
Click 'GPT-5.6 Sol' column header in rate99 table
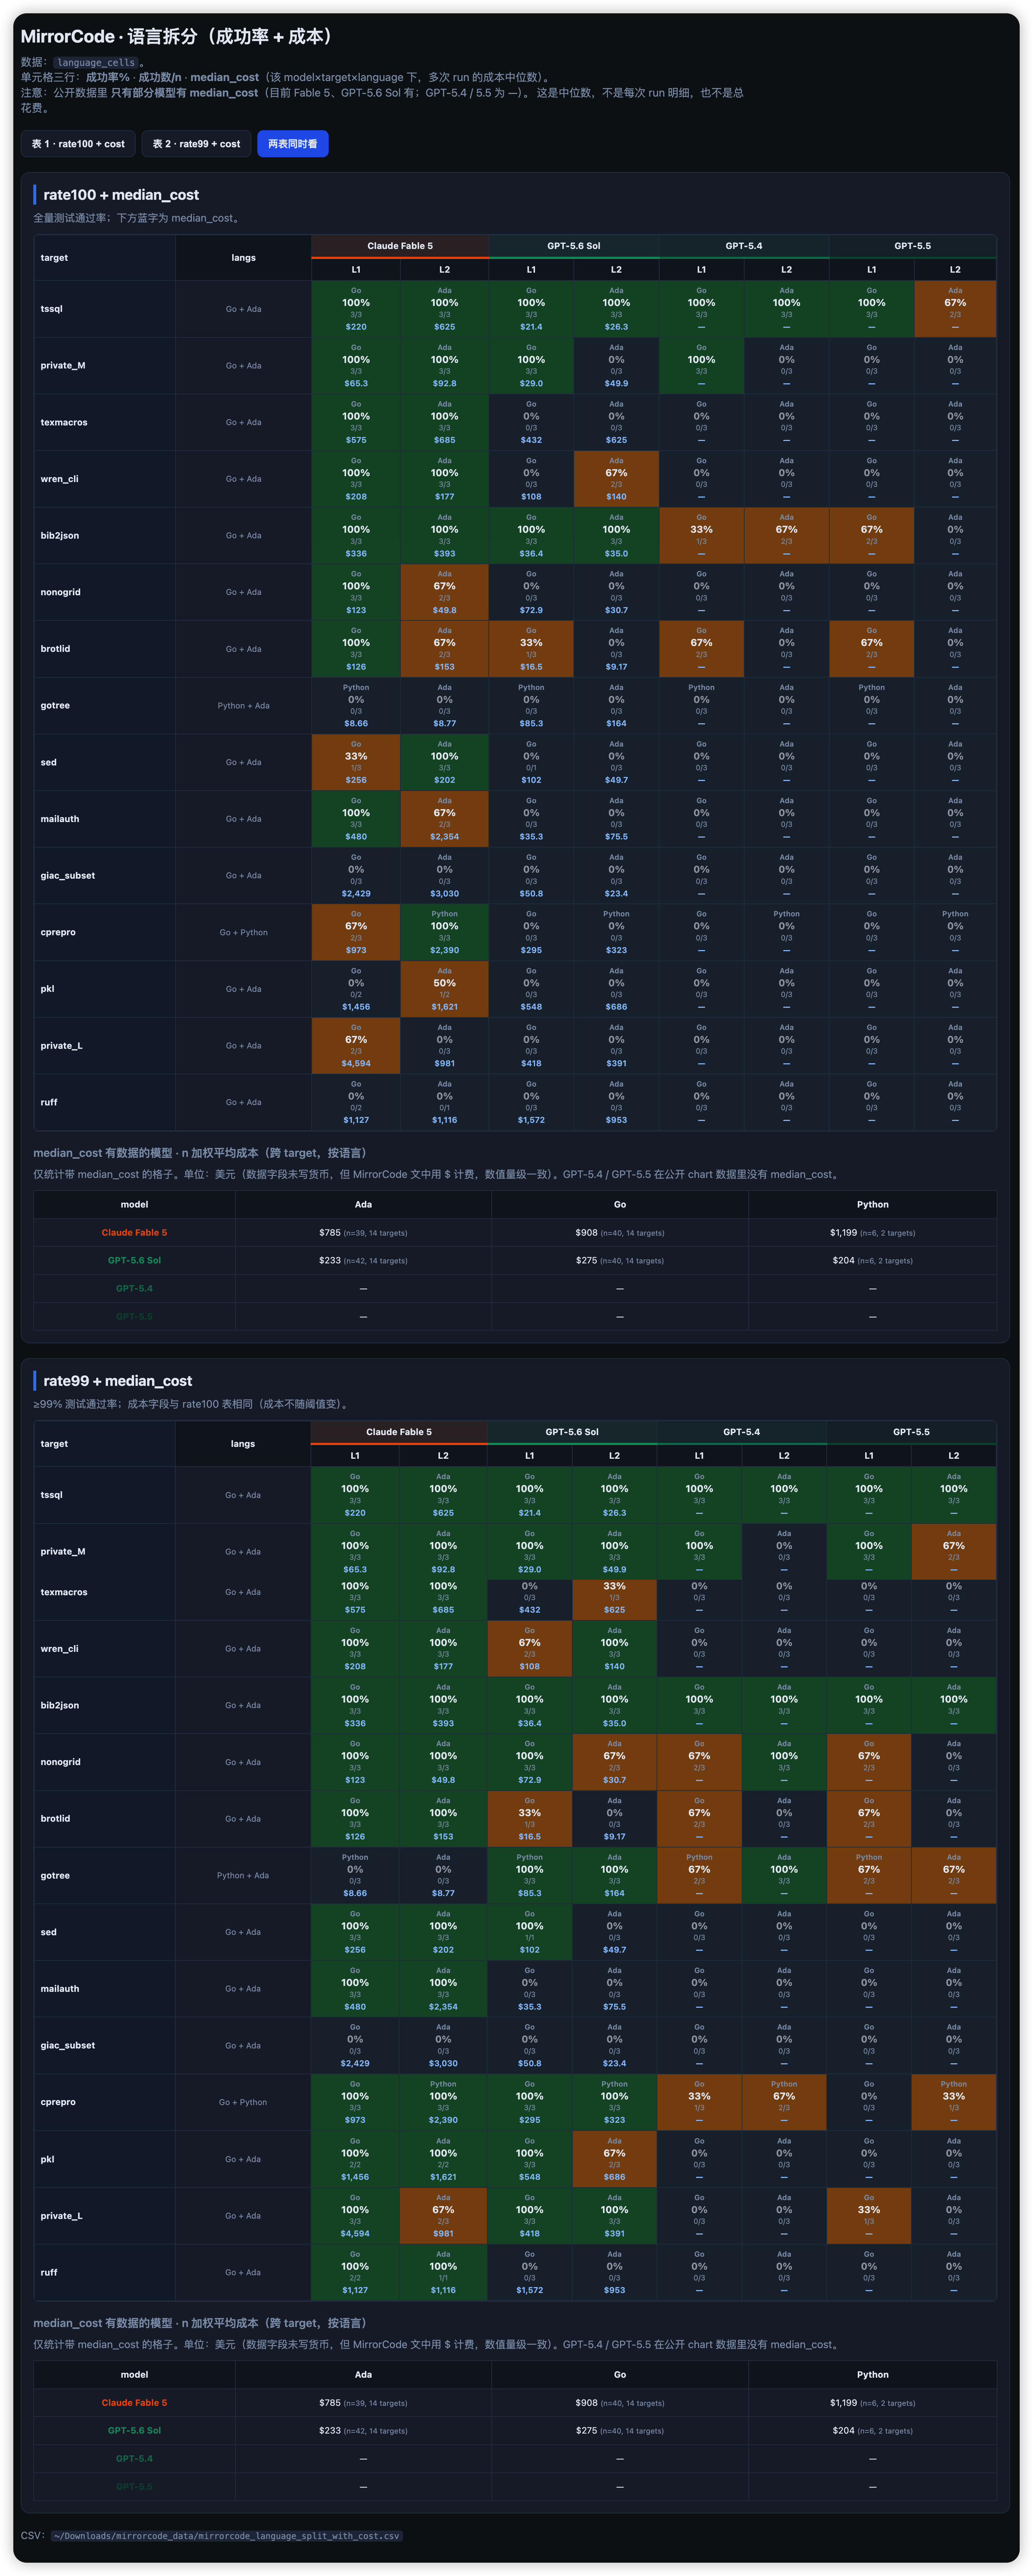(x=572, y=1432)
